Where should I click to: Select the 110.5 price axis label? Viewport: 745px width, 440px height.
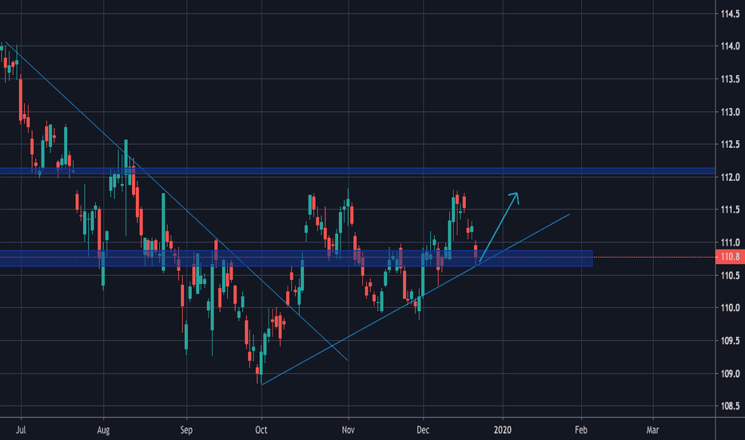[731, 275]
